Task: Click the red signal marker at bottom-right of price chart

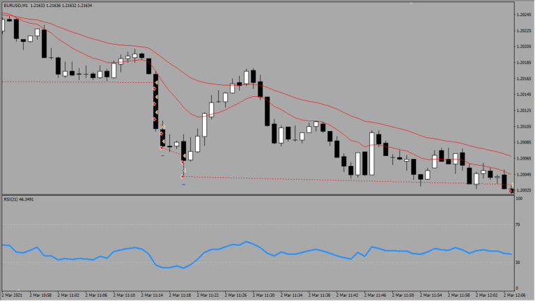Action: coord(511,190)
